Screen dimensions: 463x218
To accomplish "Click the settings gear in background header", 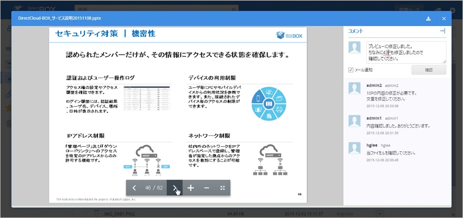I will pos(452,10).
